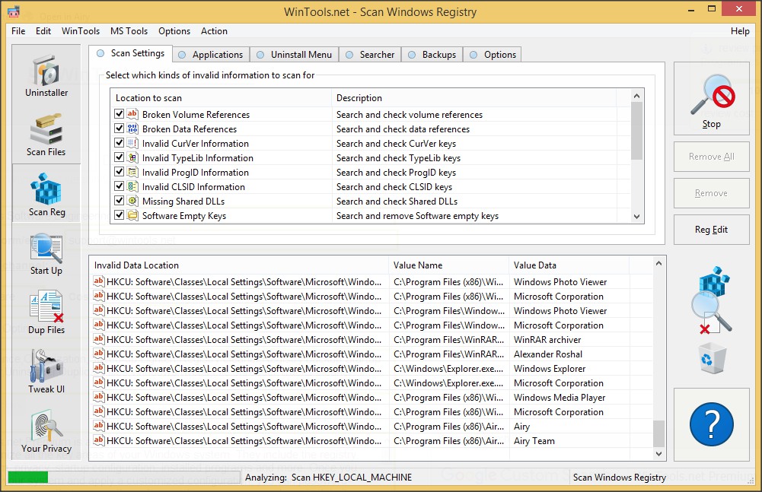Switch to the Applications tab

(x=211, y=55)
